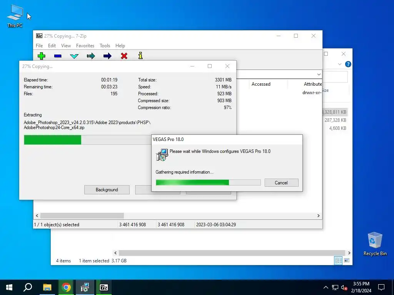Select the 3,328,811 KB row in Explorer
394x295 pixels.
(335, 112)
